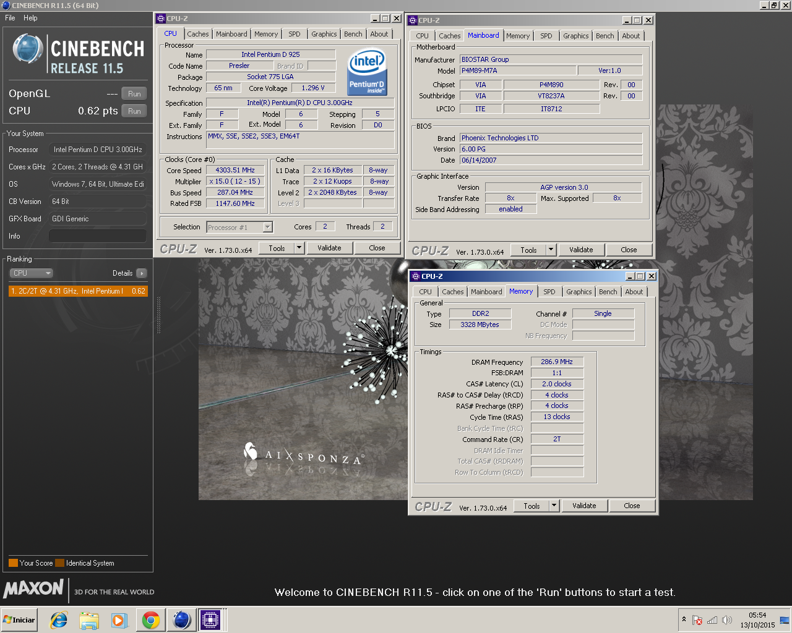Click Show desktop taskbar icon
This screenshot has height=633, width=792.
coord(785,620)
